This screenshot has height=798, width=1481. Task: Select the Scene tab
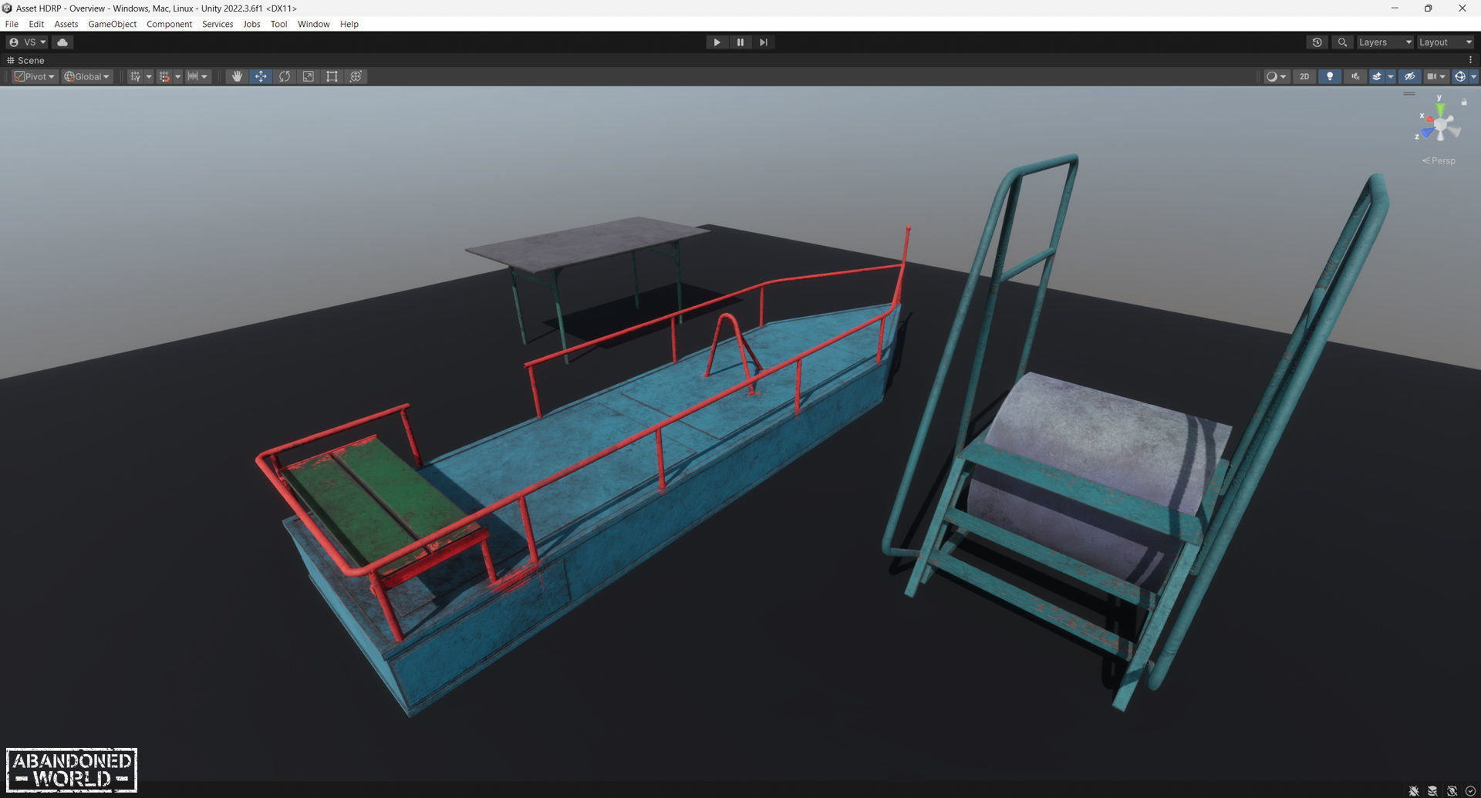[25, 60]
